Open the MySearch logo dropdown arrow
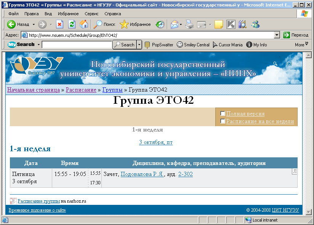The image size is (314, 225). (38, 45)
